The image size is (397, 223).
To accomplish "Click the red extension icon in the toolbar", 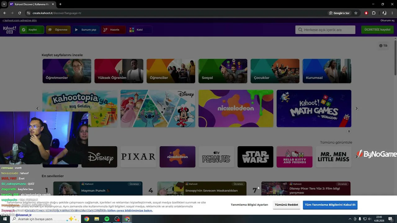I will pos(366,13).
